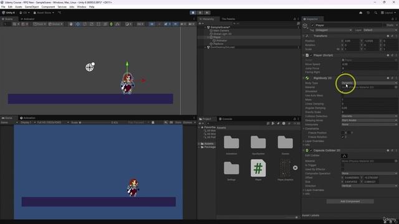The width and height of the screenshot is (399, 224).
Task: Open the cloud services icon in top bar
Action: pos(360,12)
